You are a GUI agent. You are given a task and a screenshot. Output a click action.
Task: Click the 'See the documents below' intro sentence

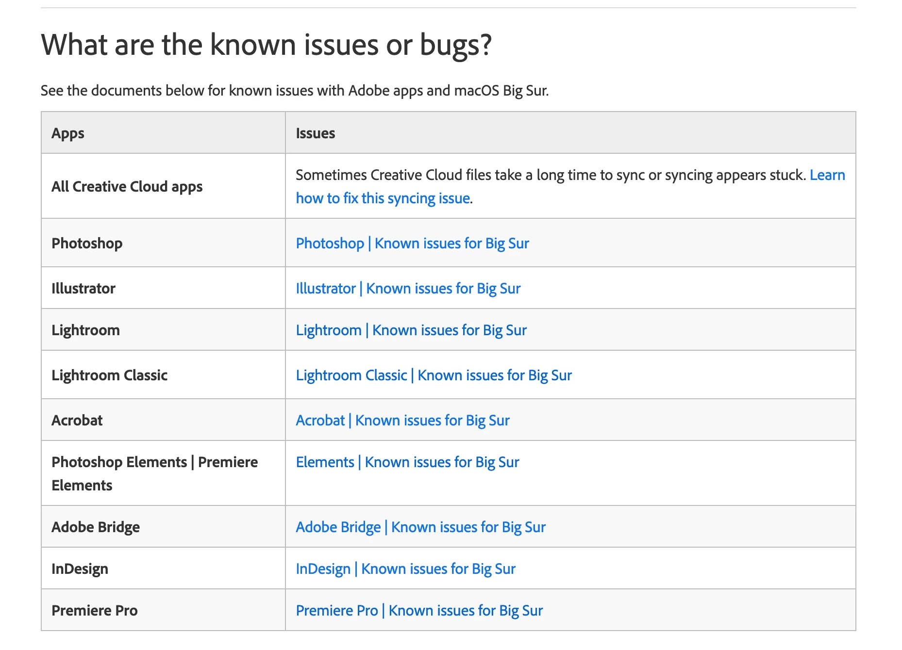(x=295, y=91)
